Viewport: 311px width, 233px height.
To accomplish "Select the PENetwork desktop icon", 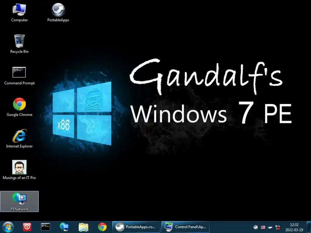I will 19,201.
